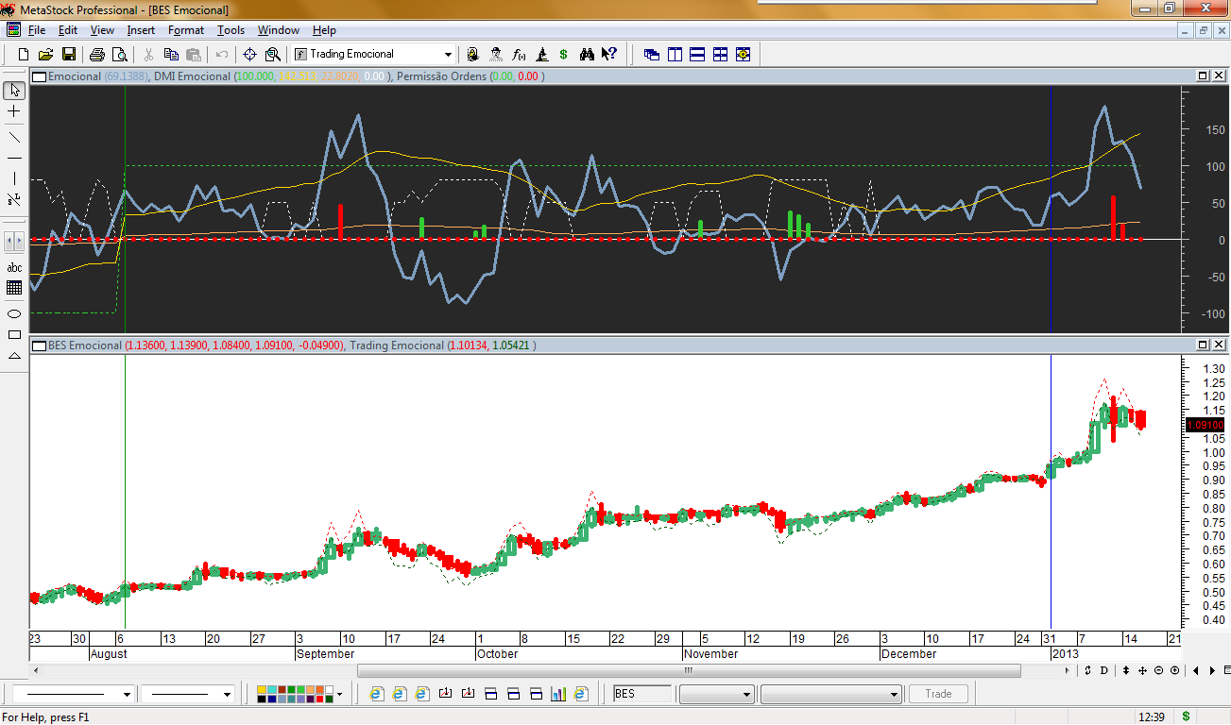Select the ellipse drawing tool
Screen dimensions: 1231x725
(14, 313)
